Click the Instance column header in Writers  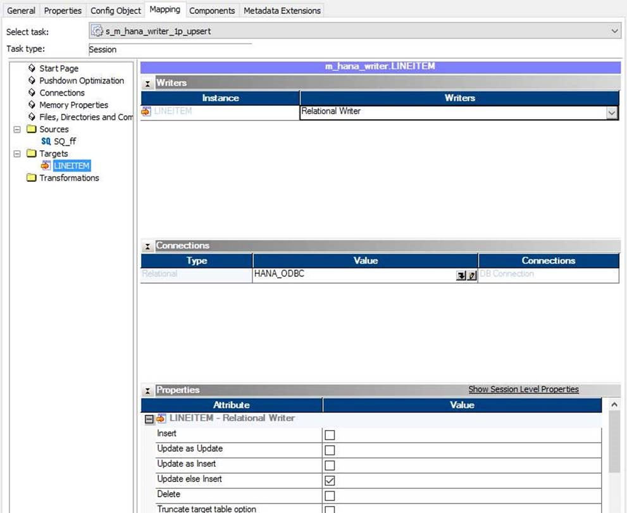[x=220, y=98]
